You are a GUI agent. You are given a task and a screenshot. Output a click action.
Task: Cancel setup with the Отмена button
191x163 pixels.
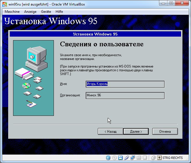point(165,132)
